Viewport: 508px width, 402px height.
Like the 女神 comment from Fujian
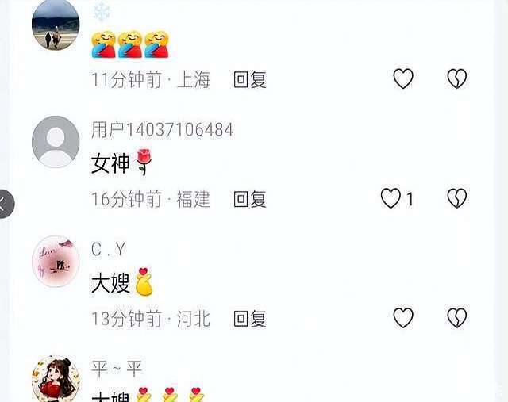coord(391,198)
